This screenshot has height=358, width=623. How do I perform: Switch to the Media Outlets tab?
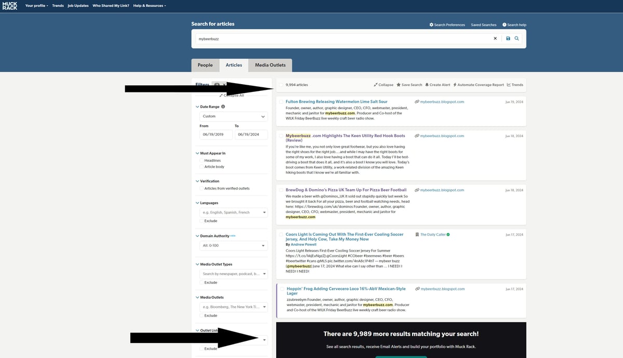(270, 65)
